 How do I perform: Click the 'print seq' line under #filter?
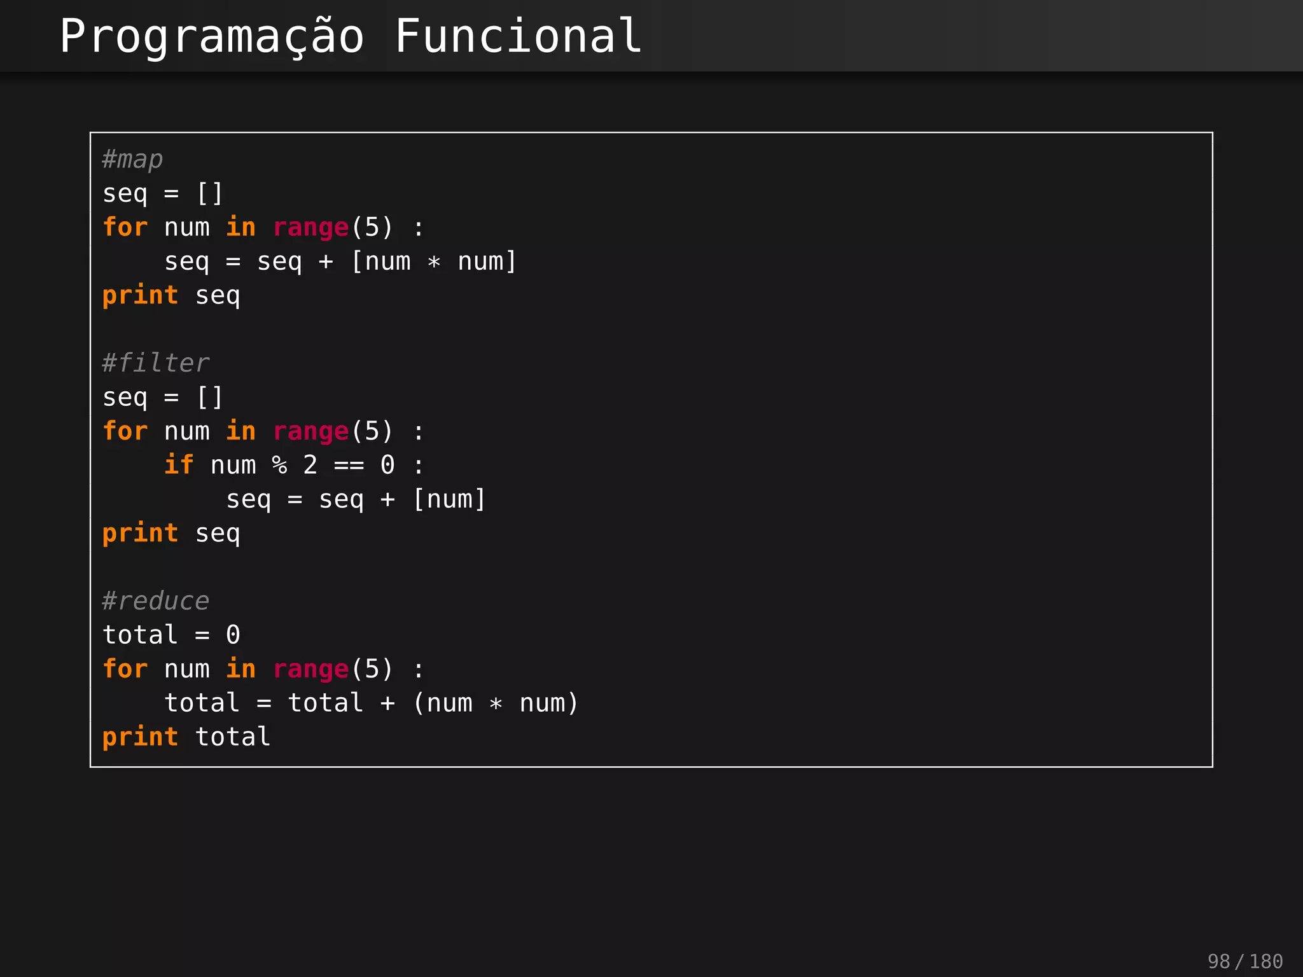pyautogui.click(x=171, y=534)
